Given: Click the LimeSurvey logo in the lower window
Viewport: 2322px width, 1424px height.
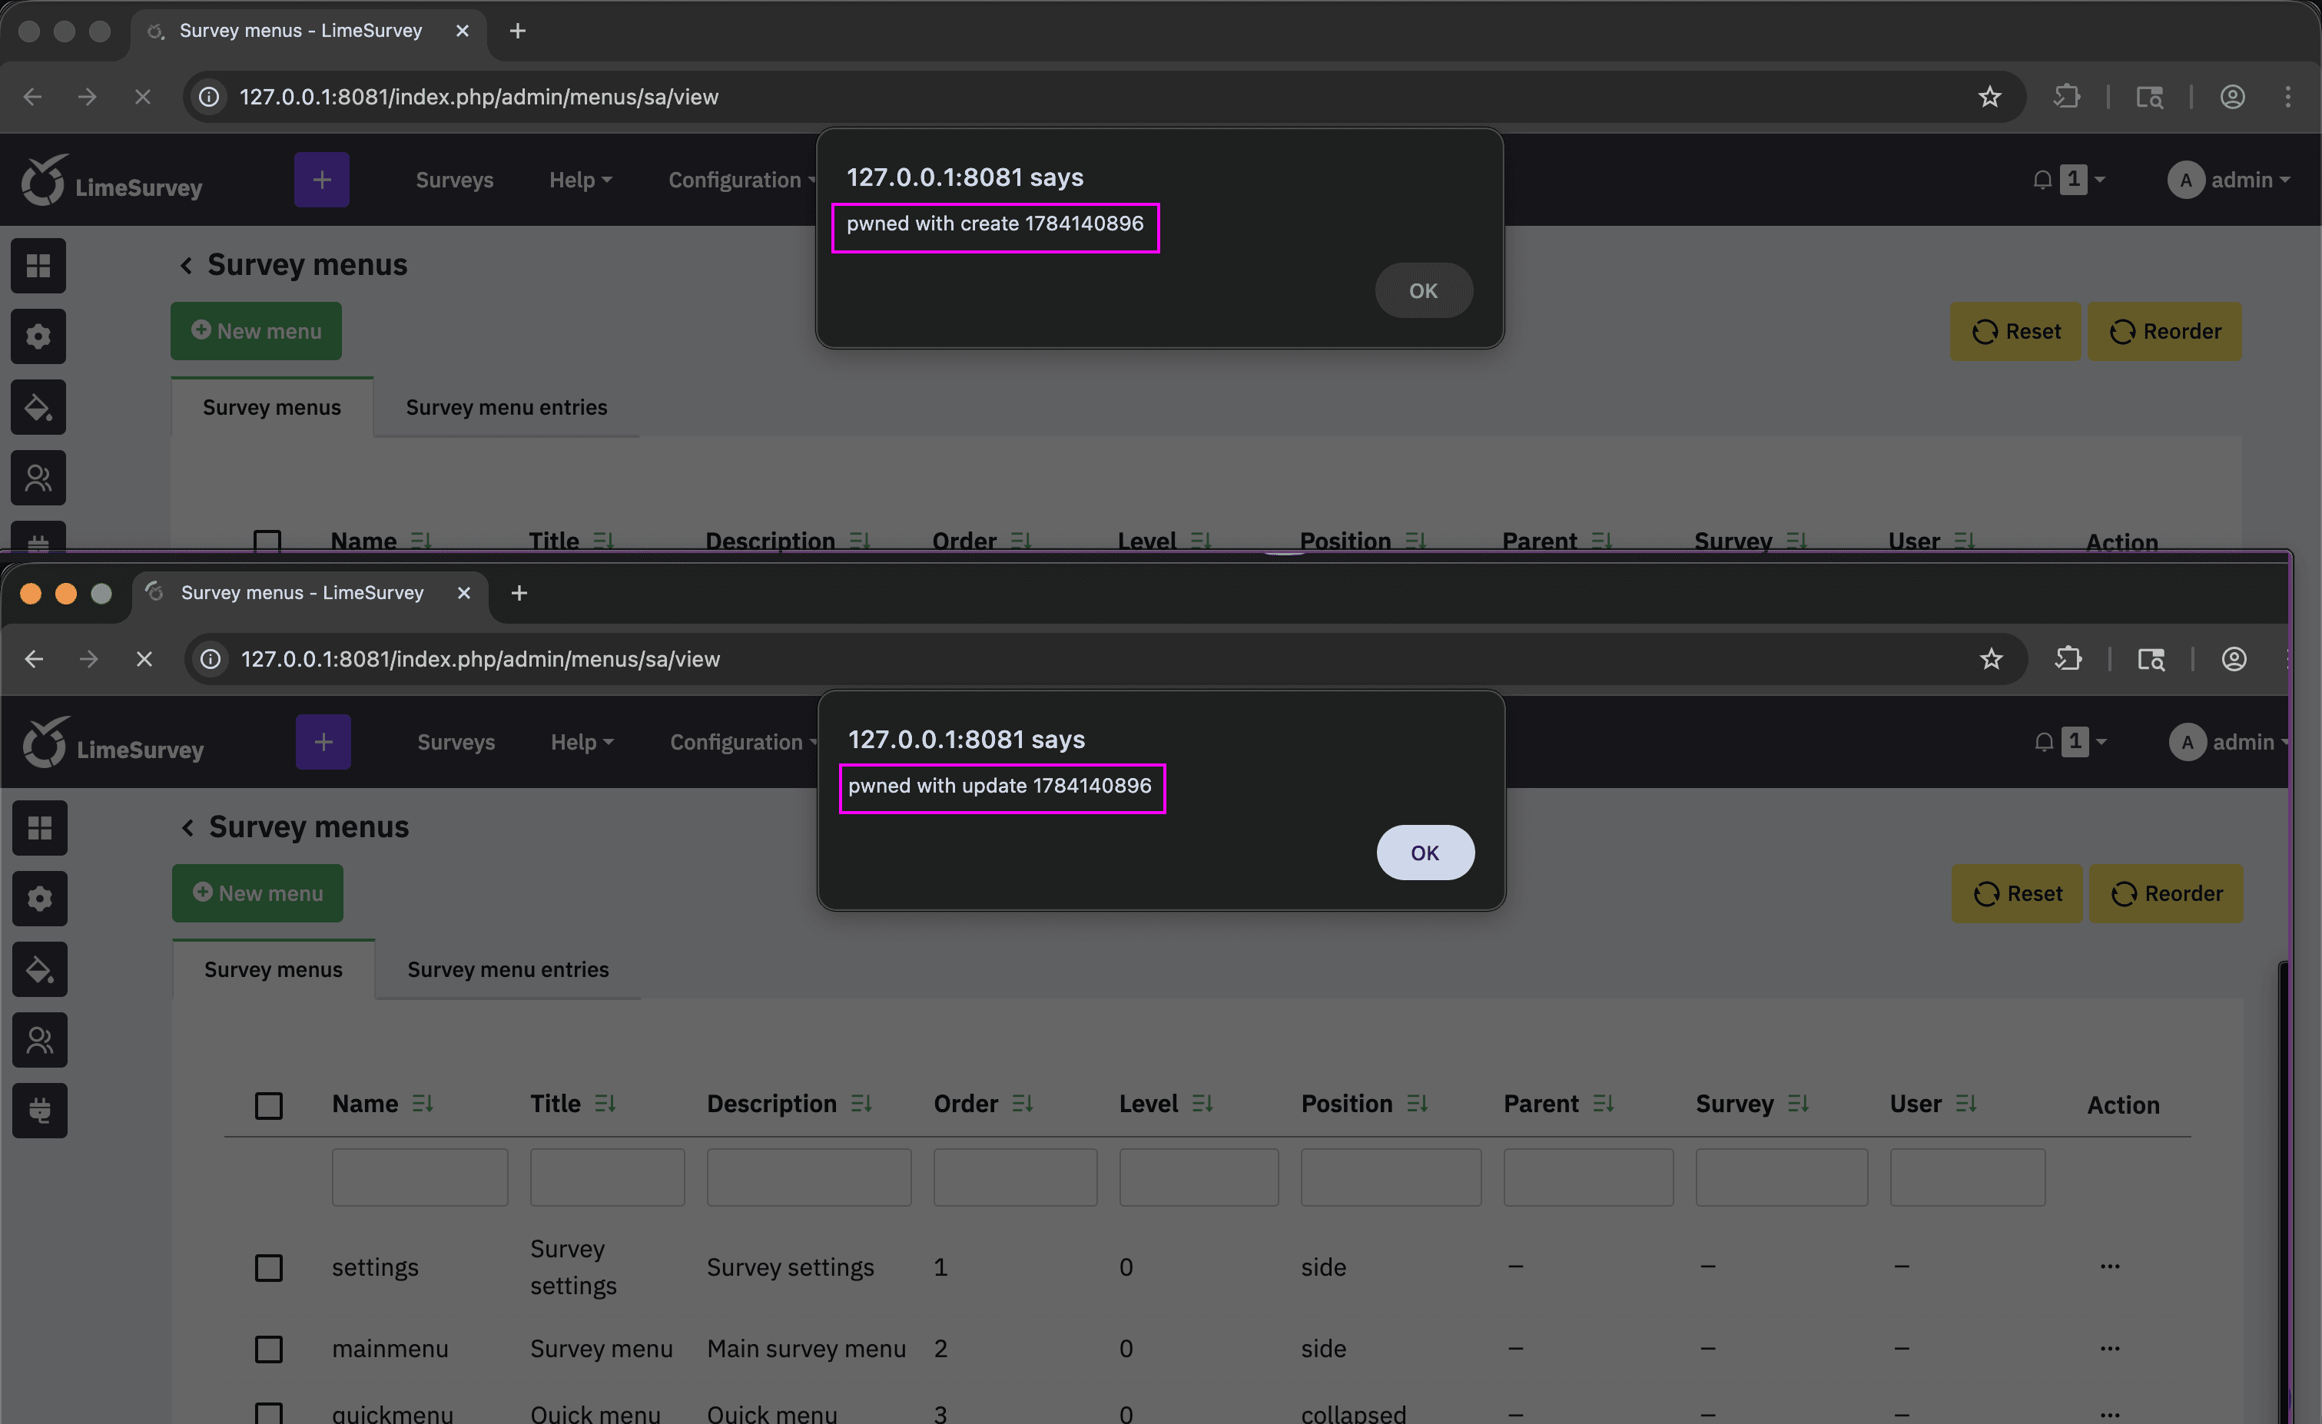Looking at the screenshot, I should pyautogui.click(x=113, y=742).
